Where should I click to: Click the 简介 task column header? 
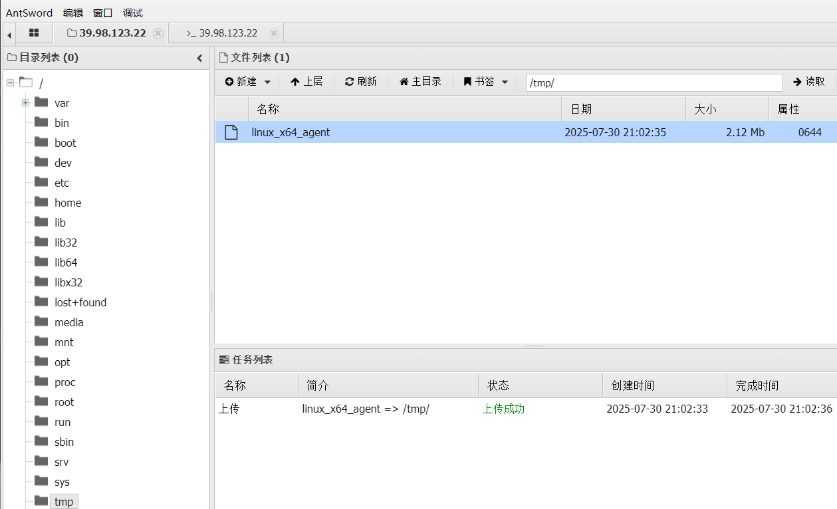point(388,385)
